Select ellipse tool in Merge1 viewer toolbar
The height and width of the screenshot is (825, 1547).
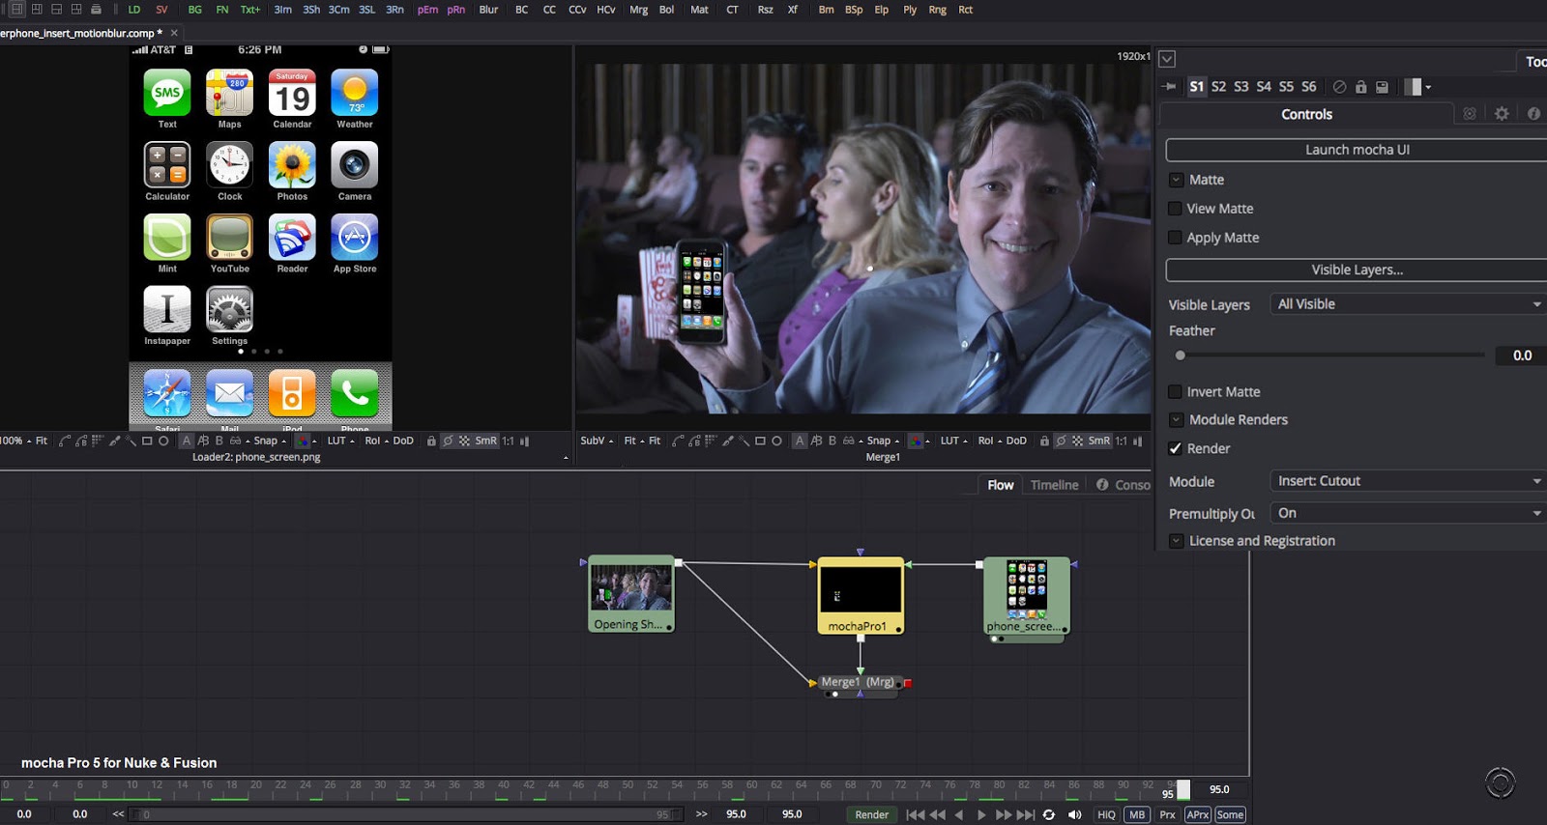[776, 441]
